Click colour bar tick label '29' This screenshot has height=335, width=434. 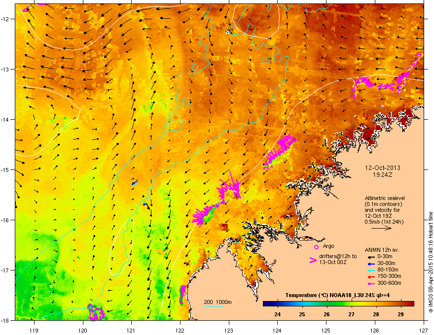pyautogui.click(x=400, y=314)
